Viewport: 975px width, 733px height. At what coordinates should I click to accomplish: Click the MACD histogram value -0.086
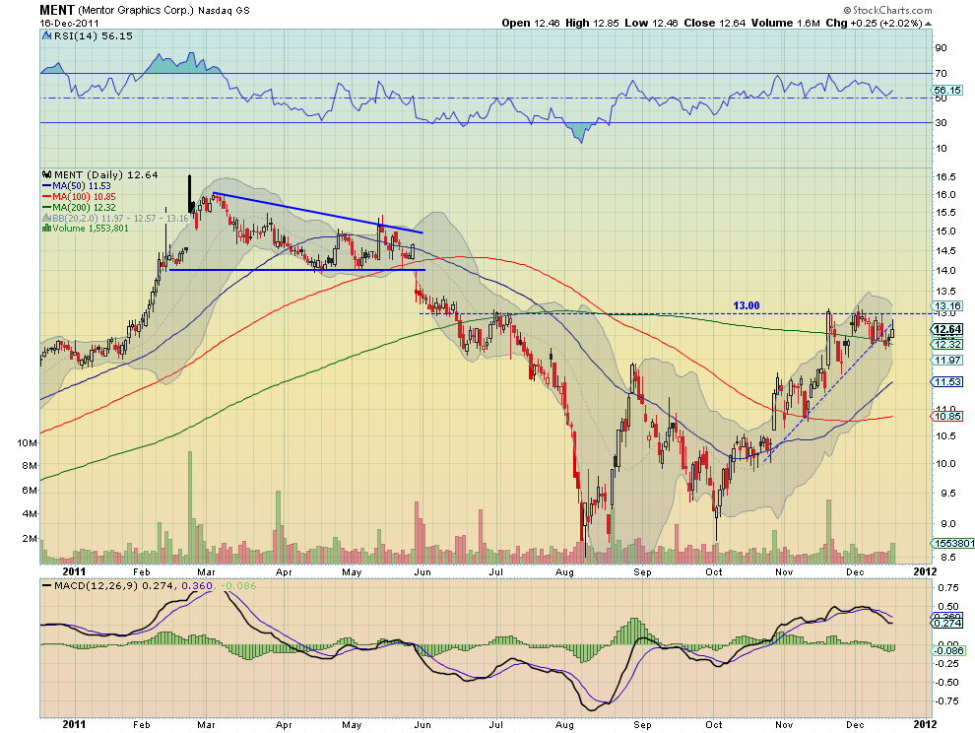pyautogui.click(x=237, y=585)
